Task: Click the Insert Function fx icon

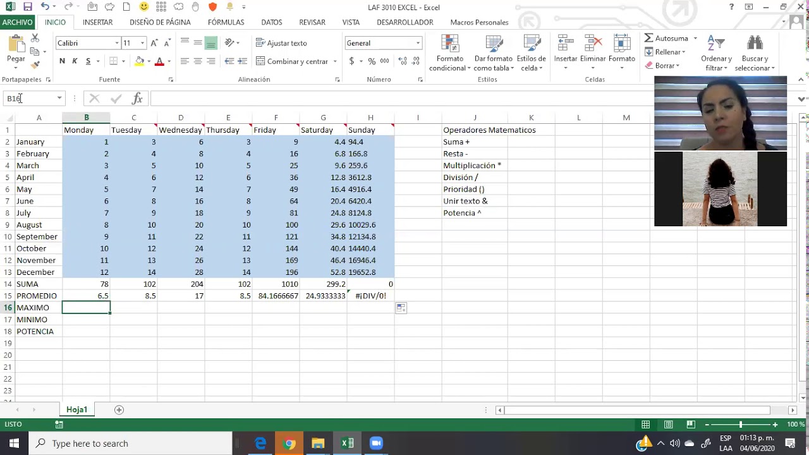Action: 137,99
